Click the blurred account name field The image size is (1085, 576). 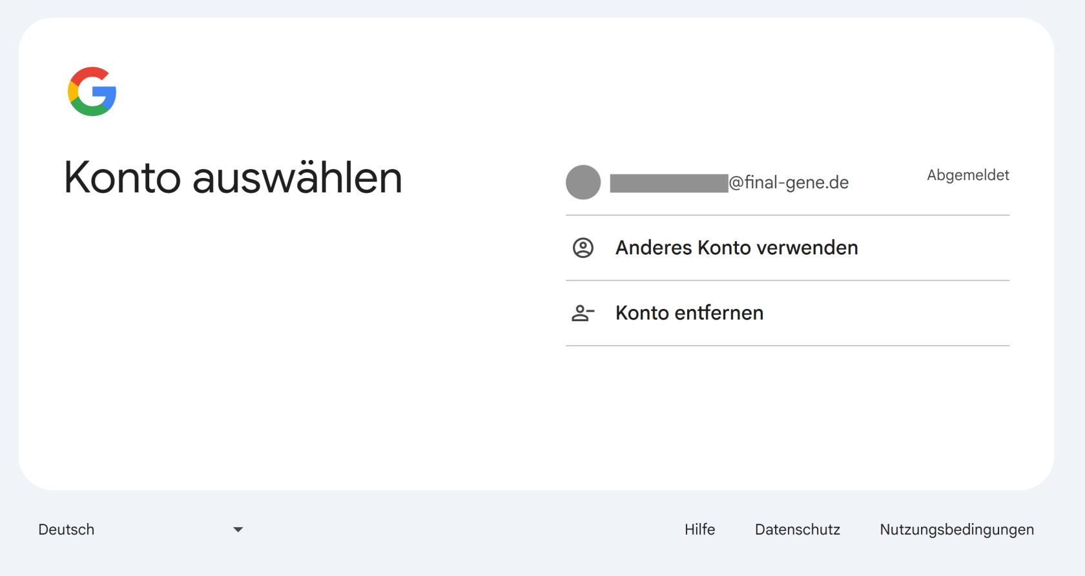668,183
